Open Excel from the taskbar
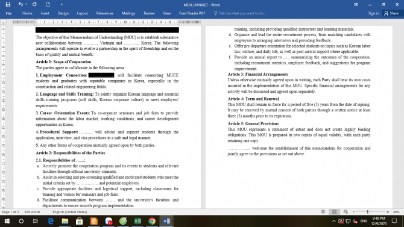 (x=137, y=221)
